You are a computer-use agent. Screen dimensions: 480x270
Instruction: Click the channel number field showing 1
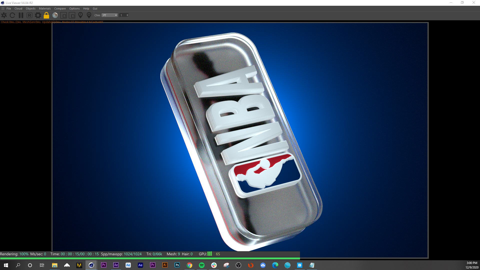[122, 15]
